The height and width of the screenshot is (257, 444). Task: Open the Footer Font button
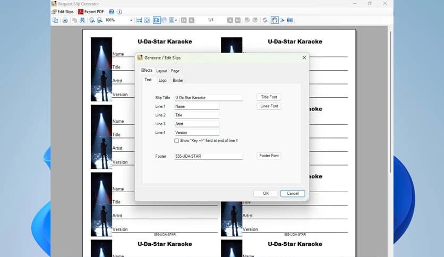pyautogui.click(x=269, y=156)
